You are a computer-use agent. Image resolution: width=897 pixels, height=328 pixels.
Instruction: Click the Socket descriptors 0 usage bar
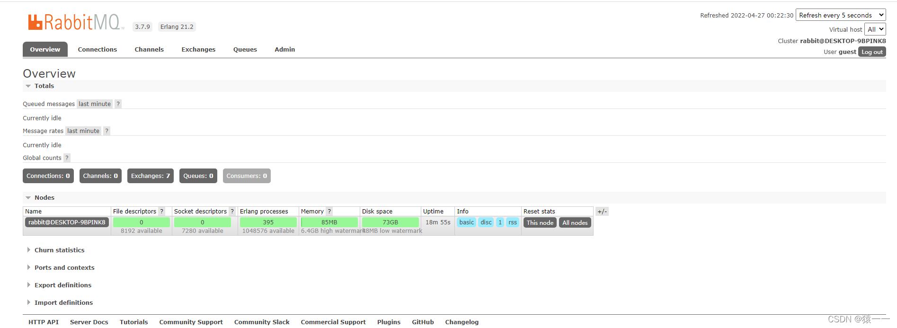[x=203, y=222]
